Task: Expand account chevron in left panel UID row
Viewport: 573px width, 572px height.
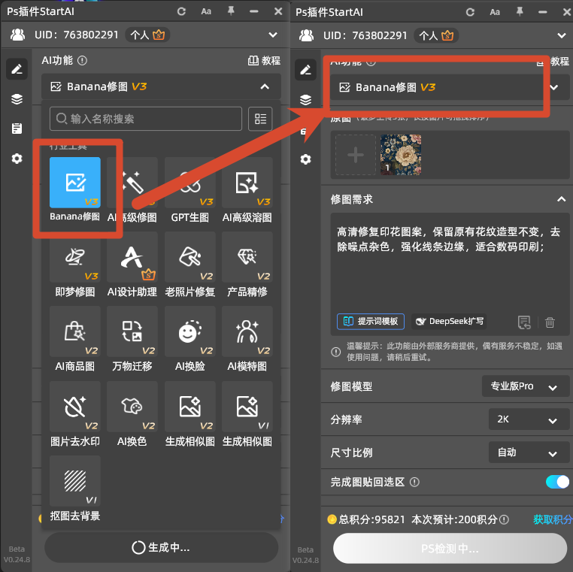Action: (x=273, y=35)
